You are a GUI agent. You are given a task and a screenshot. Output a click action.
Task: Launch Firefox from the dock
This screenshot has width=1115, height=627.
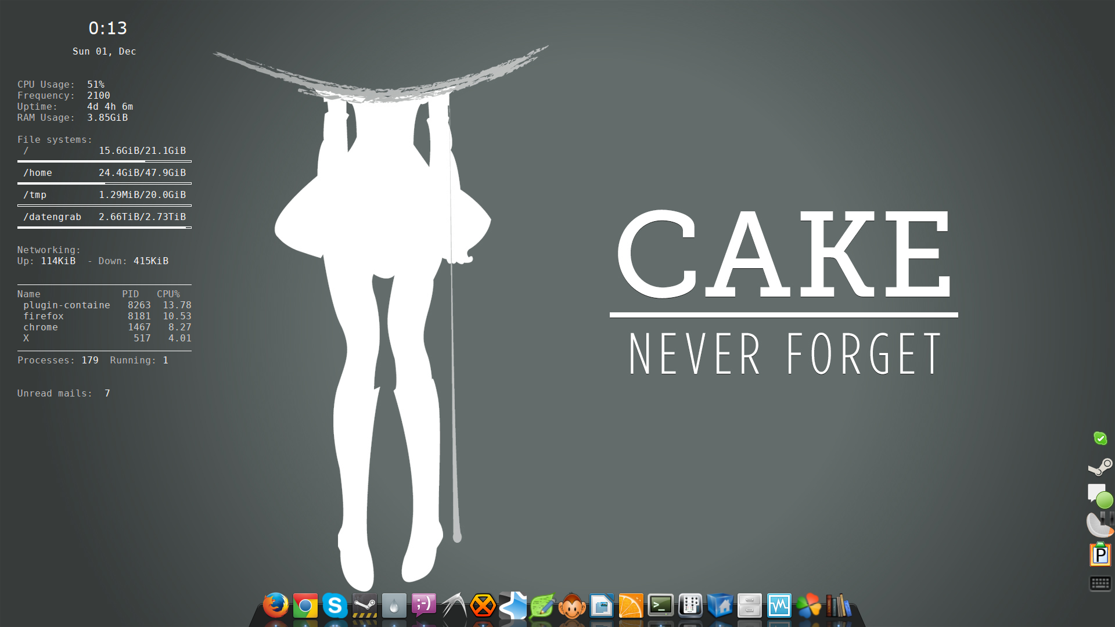pos(275,606)
